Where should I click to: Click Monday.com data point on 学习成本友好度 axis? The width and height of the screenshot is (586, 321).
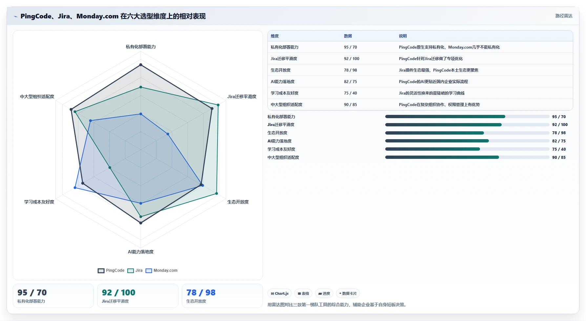tap(75, 188)
